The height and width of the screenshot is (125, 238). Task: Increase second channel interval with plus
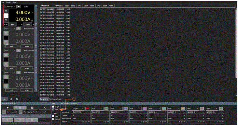[105, 121]
